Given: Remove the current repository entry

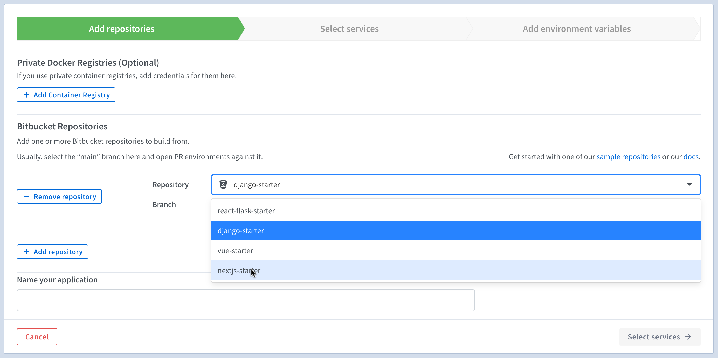Looking at the screenshot, I should (x=59, y=196).
